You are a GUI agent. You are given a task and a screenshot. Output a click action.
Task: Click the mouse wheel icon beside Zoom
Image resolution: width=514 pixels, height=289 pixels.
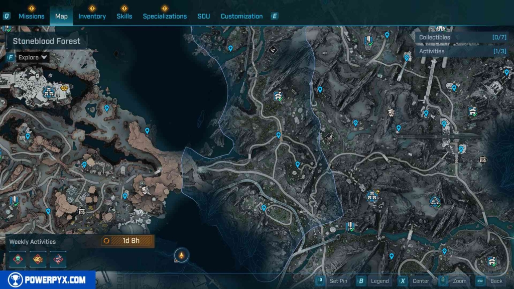443,280
